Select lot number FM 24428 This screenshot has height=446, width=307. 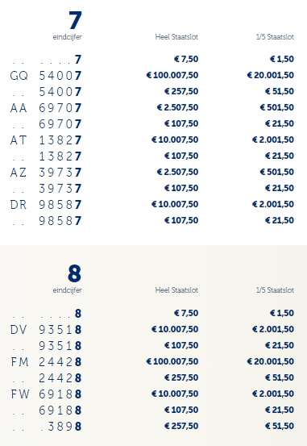click(46, 362)
